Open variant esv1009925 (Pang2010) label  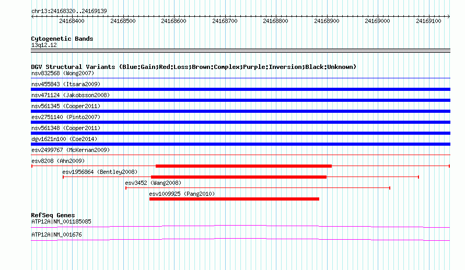[182, 194]
